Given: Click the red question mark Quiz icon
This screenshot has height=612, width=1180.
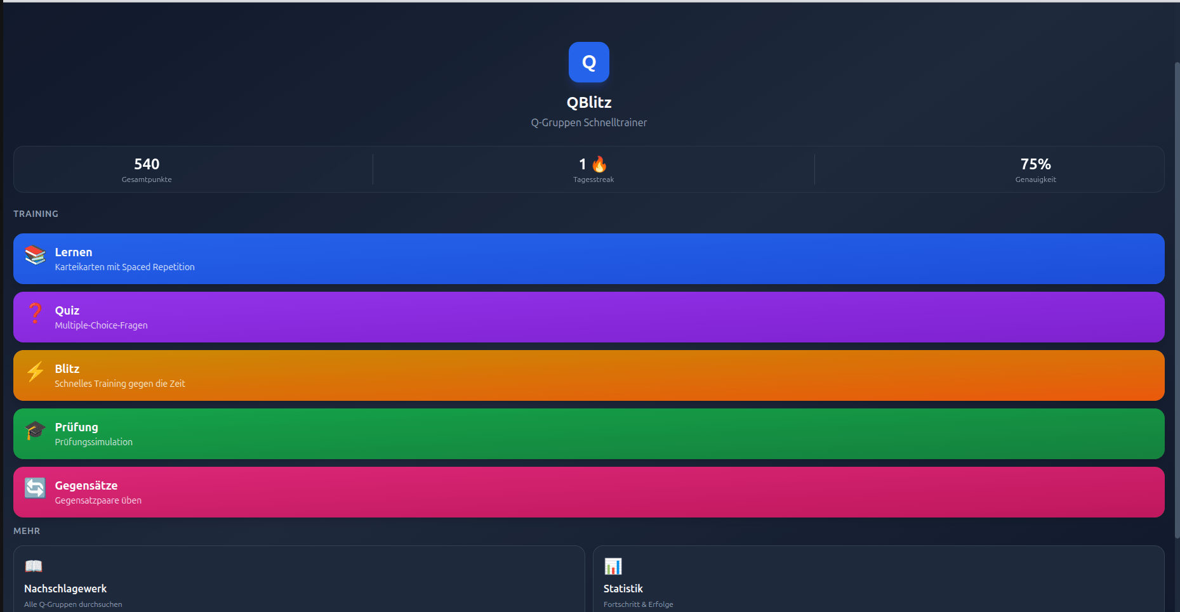Looking at the screenshot, I should click(35, 313).
